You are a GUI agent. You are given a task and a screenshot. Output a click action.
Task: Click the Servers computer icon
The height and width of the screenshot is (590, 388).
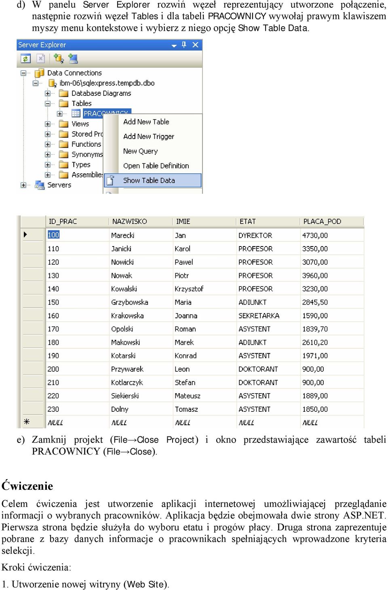tap(40, 185)
